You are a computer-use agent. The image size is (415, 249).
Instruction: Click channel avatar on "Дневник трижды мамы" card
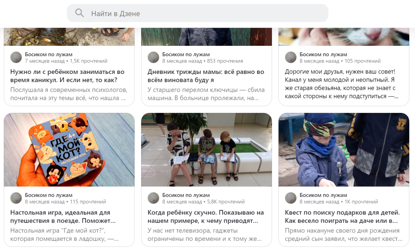[x=153, y=58]
